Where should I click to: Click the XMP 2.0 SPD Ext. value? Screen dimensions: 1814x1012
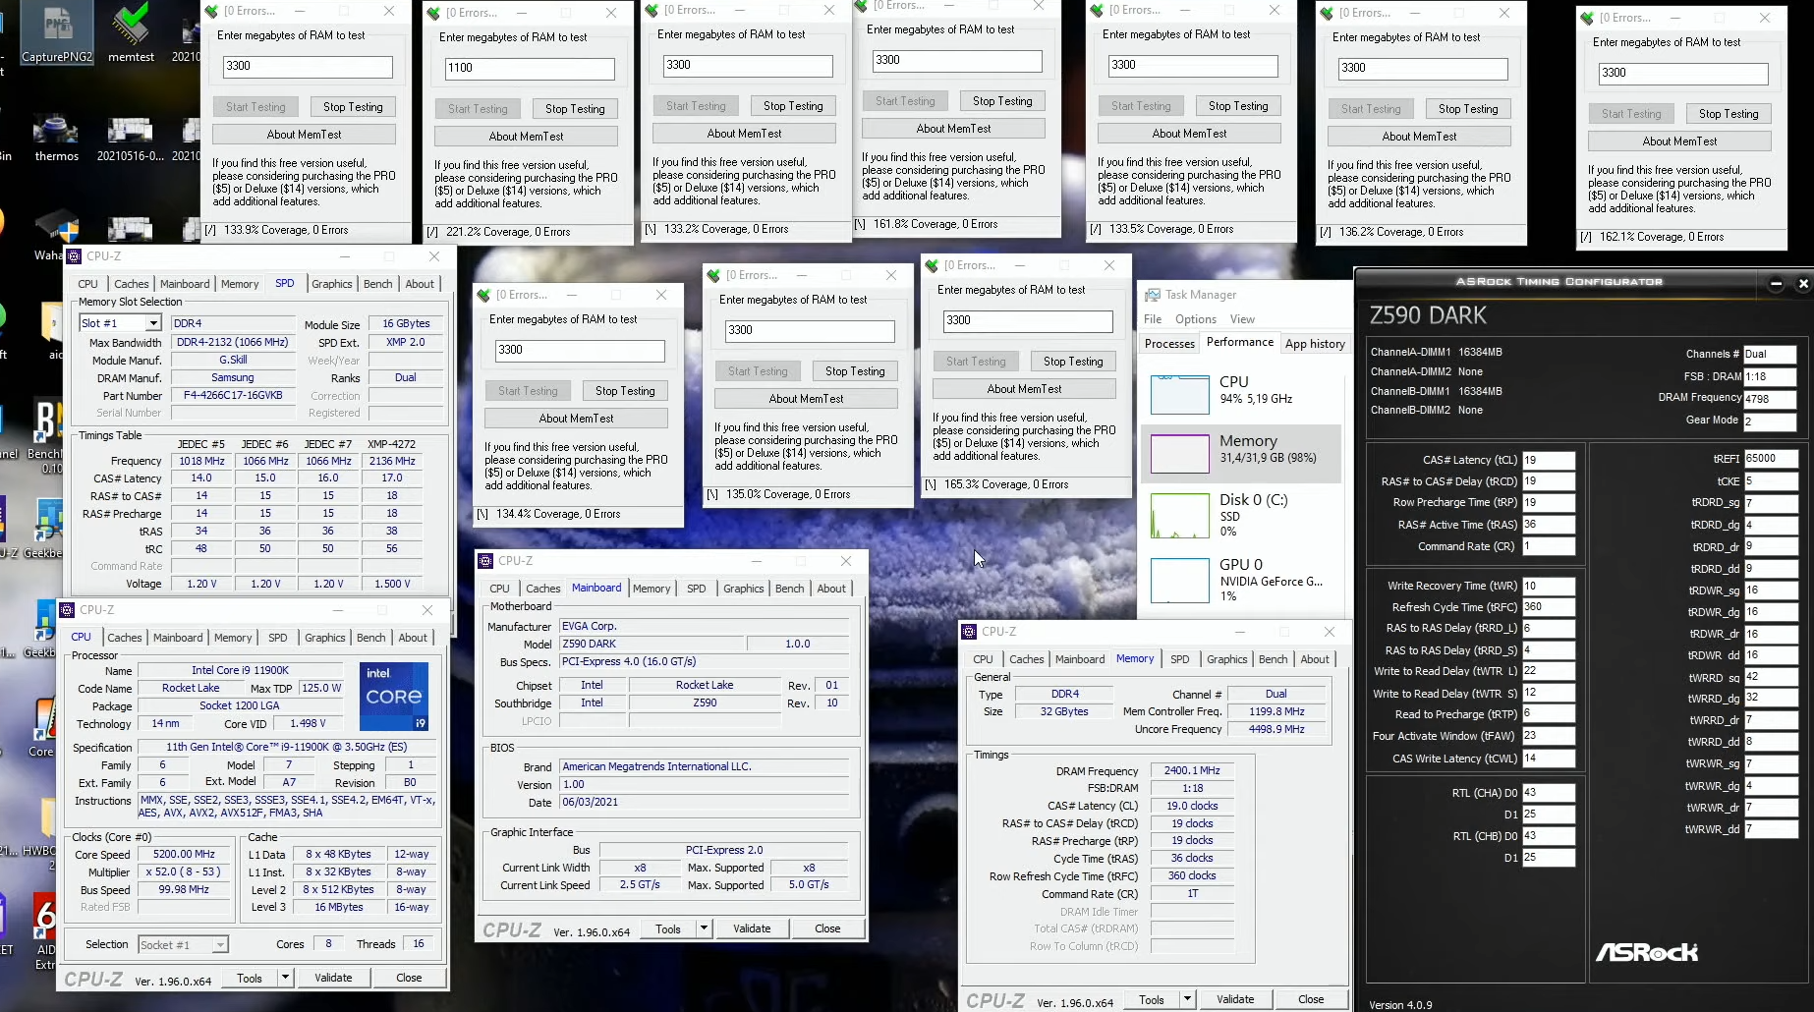[x=405, y=343]
